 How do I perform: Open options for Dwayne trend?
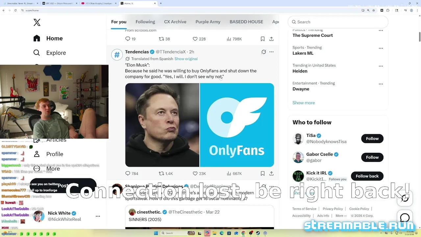click(x=381, y=84)
